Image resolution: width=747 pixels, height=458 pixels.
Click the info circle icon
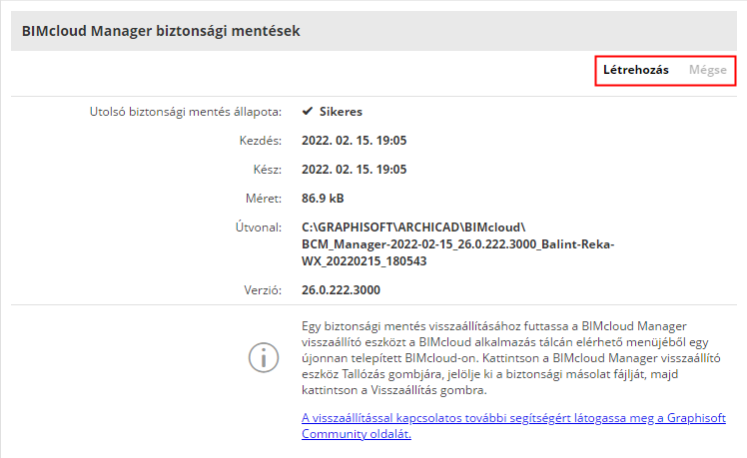[x=264, y=357]
